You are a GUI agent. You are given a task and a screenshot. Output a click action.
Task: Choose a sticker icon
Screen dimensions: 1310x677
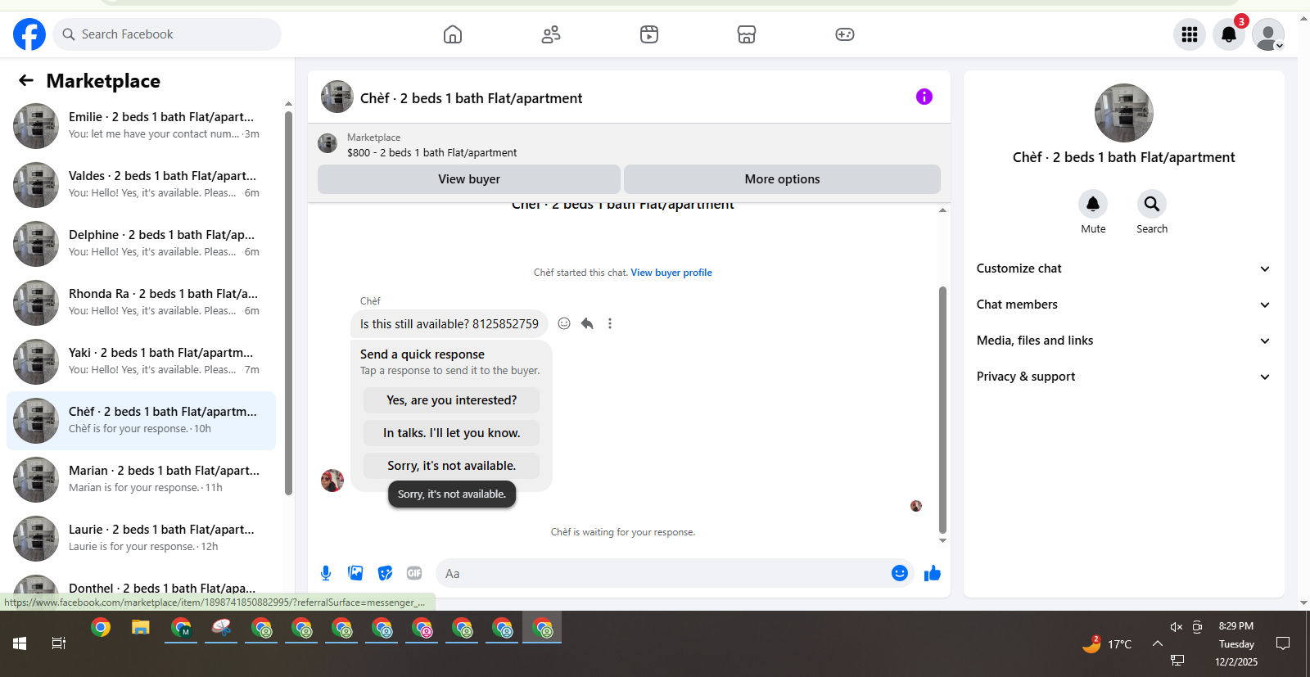pos(385,573)
